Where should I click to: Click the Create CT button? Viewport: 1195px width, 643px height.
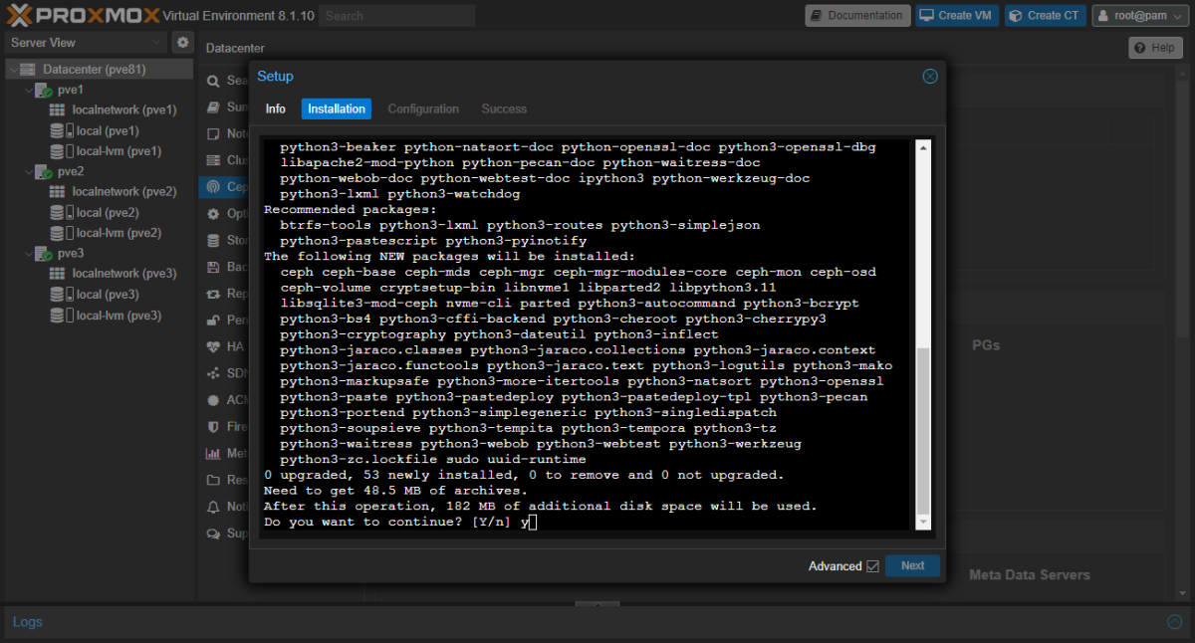[x=1045, y=15]
